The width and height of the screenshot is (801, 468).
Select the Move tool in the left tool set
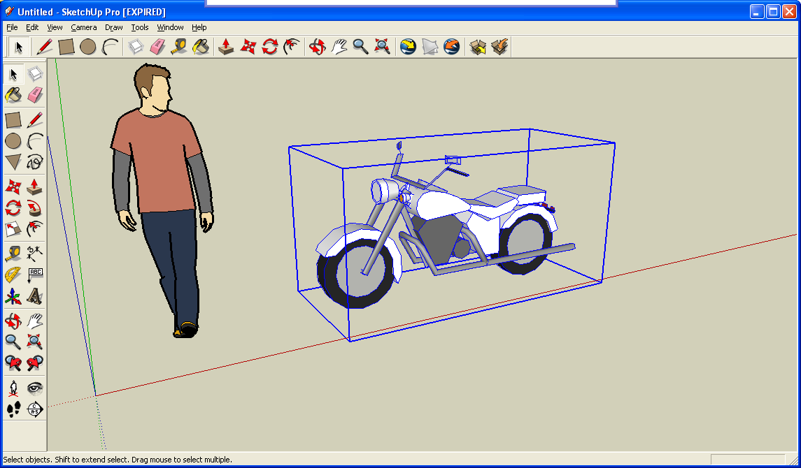13,187
